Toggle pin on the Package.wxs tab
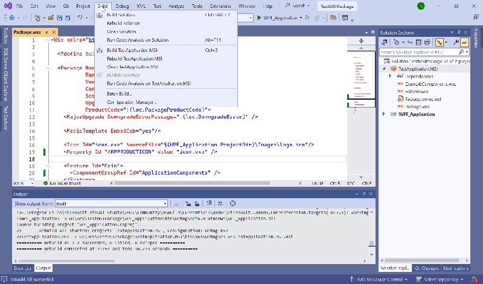 pyautogui.click(x=46, y=32)
